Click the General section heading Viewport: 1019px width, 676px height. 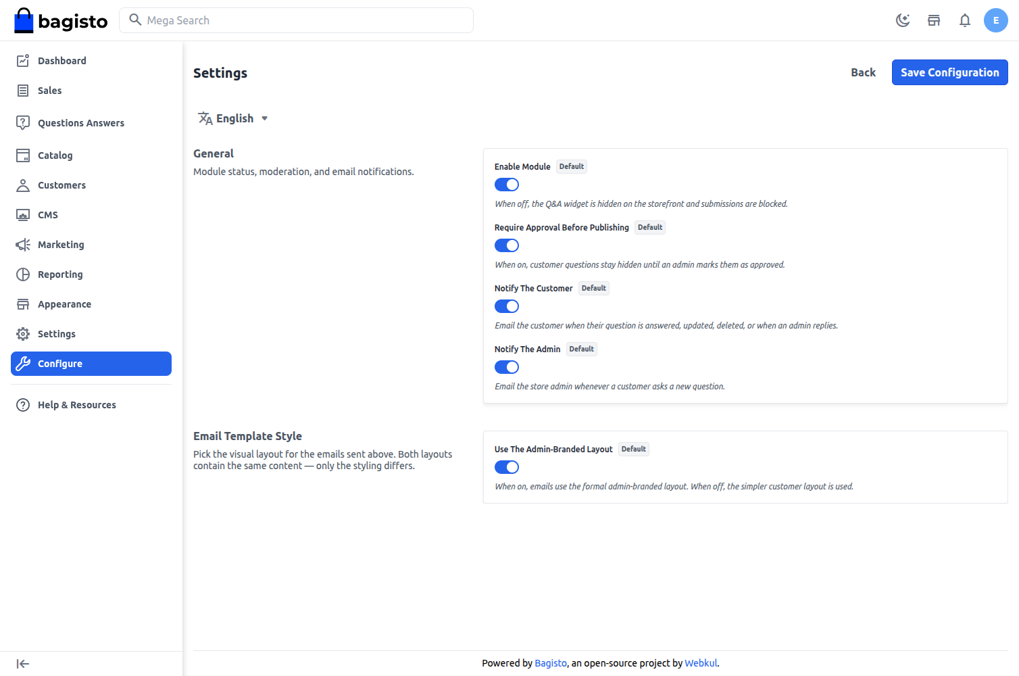coord(214,153)
